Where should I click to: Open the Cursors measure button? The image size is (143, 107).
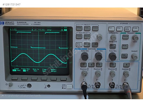[x=95, y=29]
